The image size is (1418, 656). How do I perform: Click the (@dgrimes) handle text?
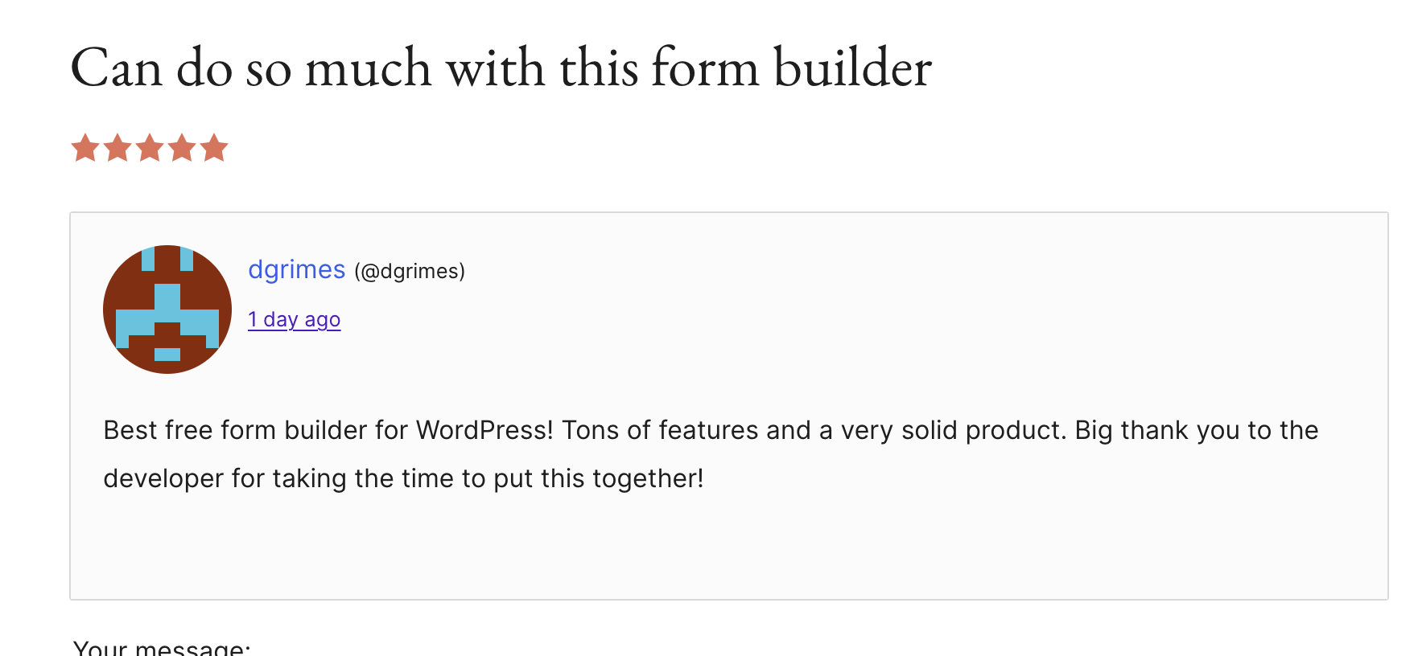click(410, 272)
